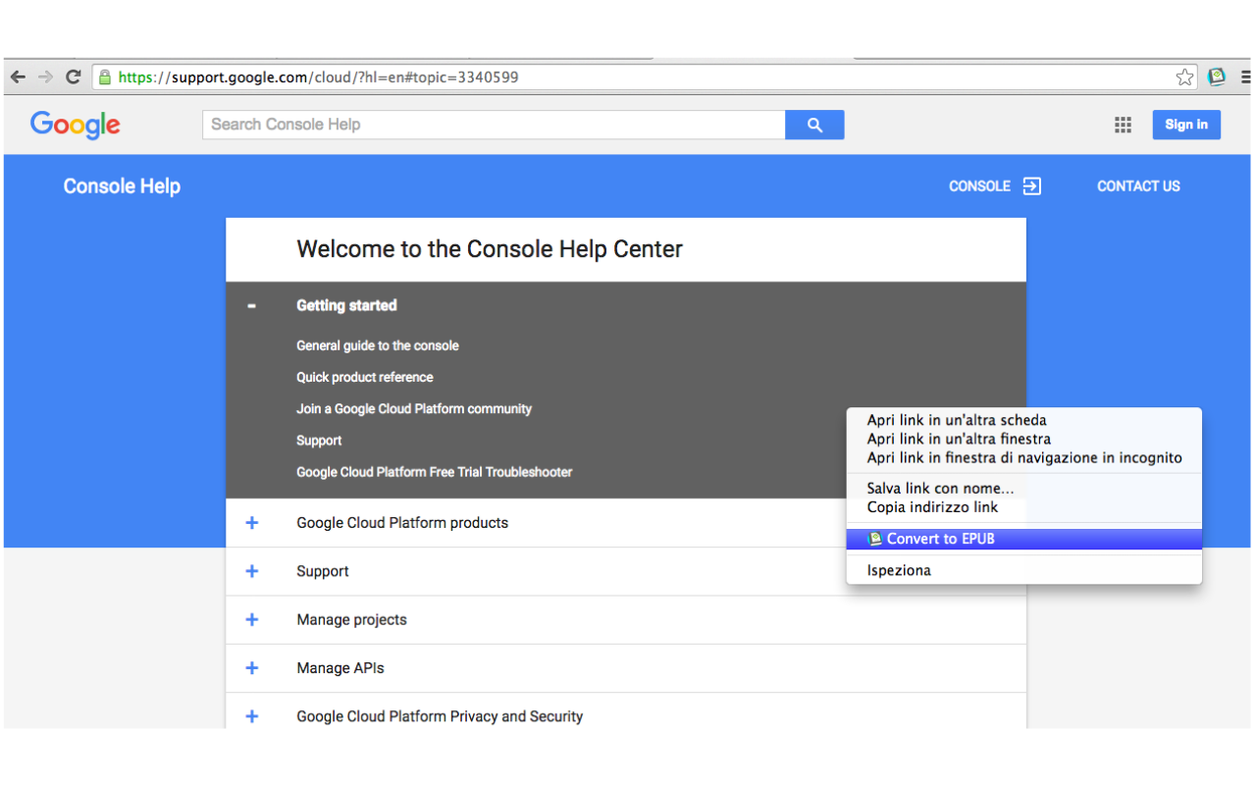Click the Welcome to the Console Help Center heading
1256x785 pixels.
[490, 249]
